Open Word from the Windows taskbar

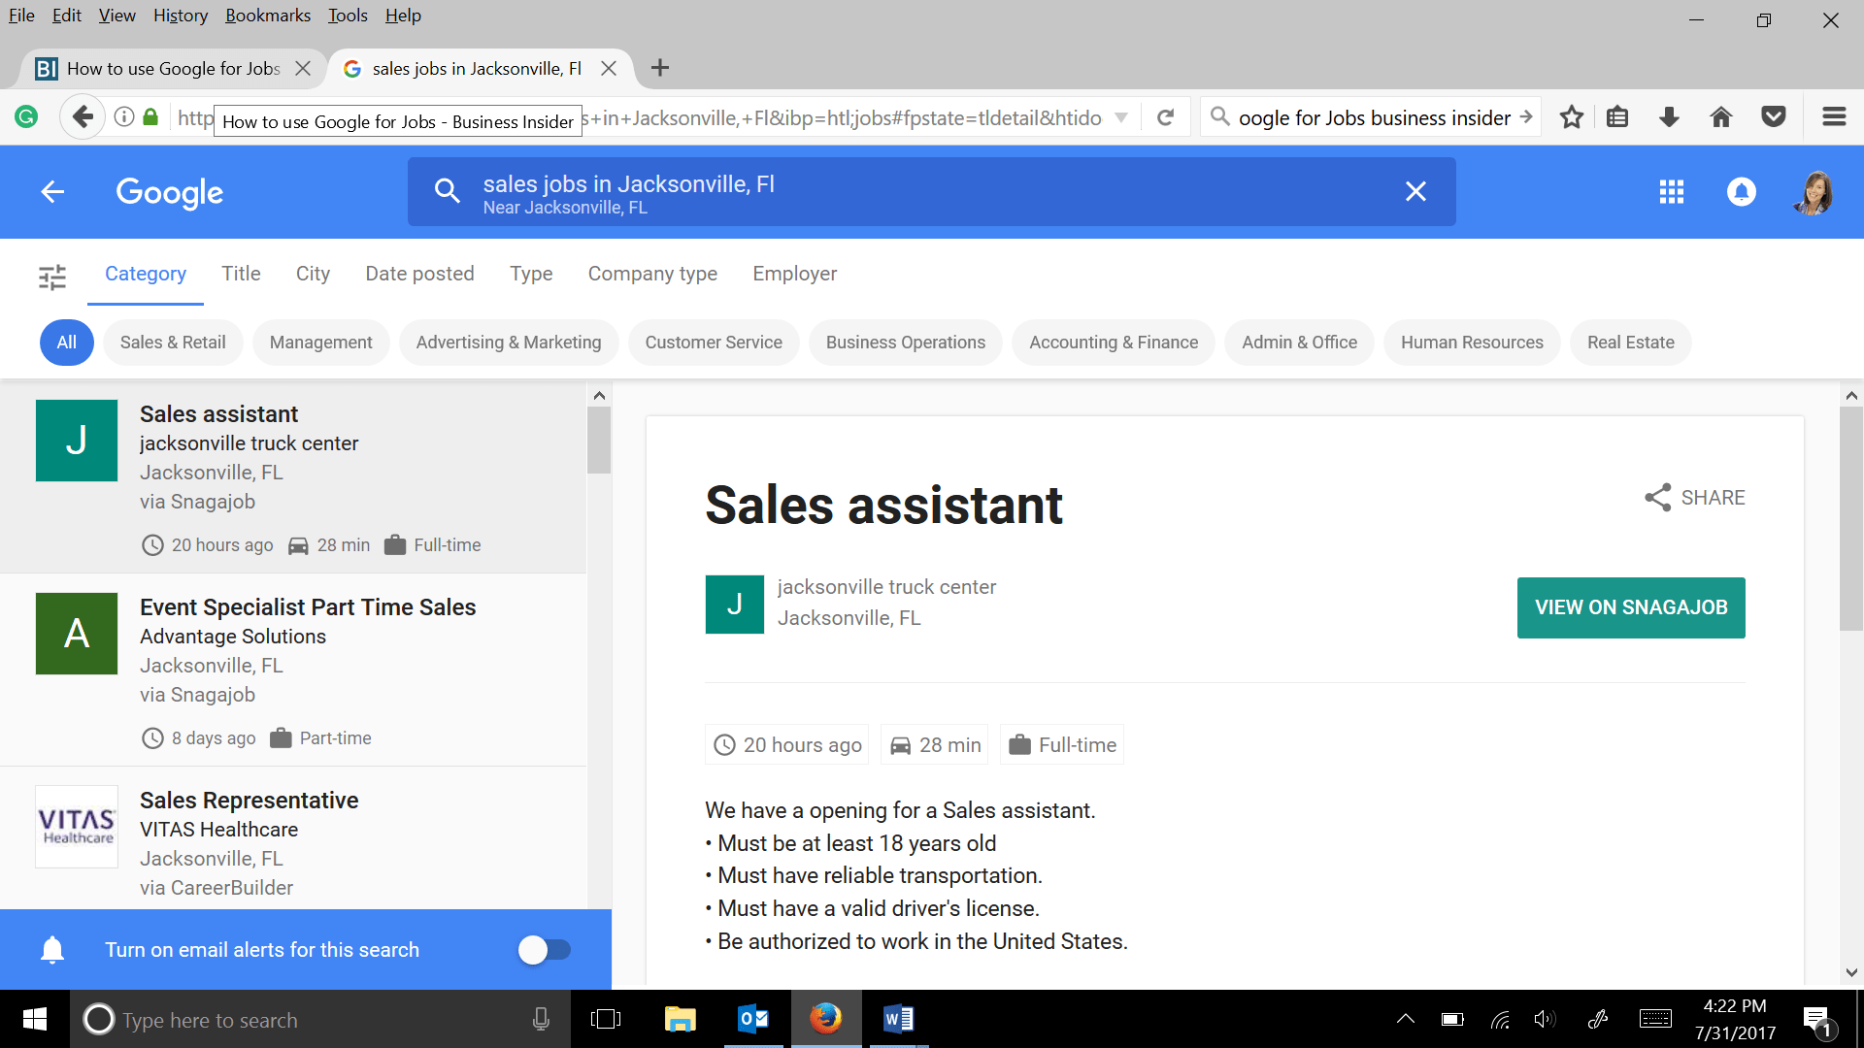[898, 1019]
